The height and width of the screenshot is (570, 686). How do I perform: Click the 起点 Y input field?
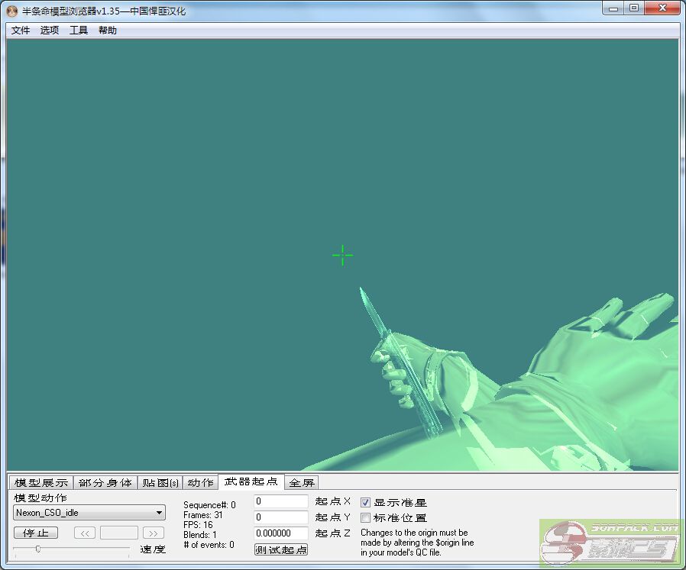point(281,517)
